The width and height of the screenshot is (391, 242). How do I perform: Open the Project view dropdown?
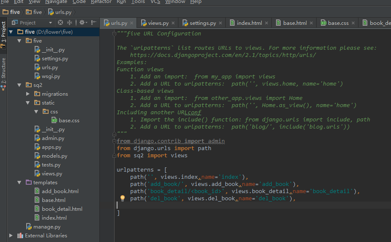point(50,23)
